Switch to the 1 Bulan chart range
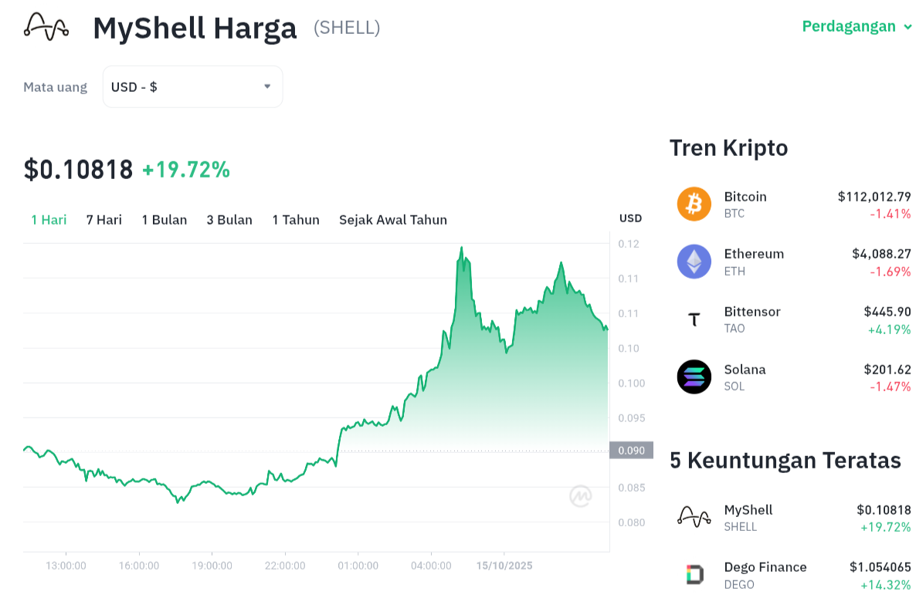This screenshot has width=916, height=598. point(164,220)
